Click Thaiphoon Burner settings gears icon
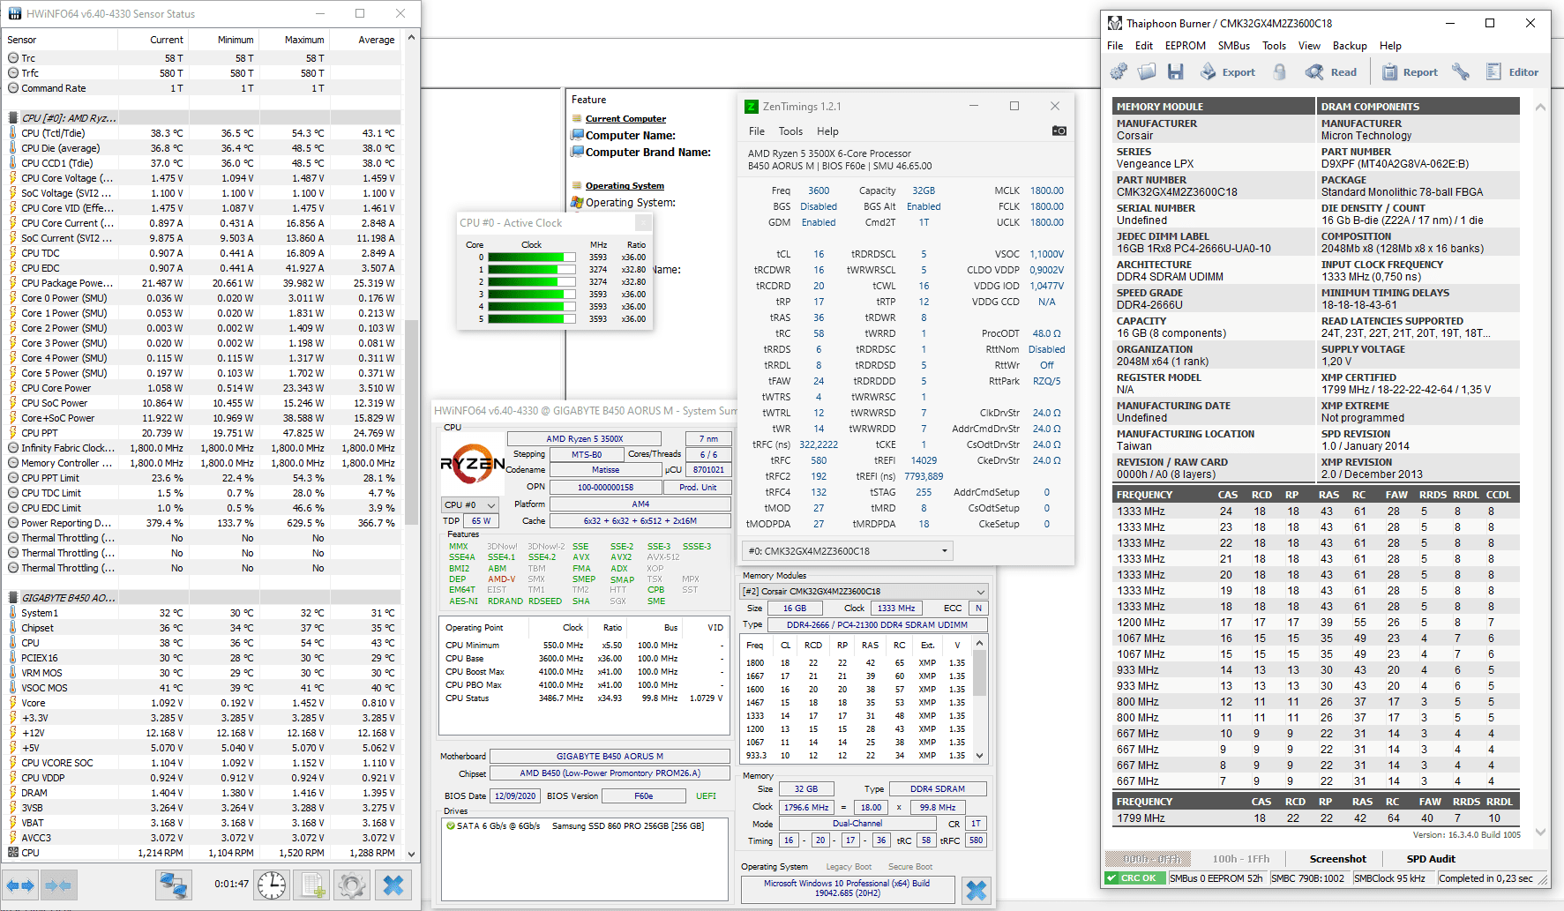 pyautogui.click(x=1119, y=72)
